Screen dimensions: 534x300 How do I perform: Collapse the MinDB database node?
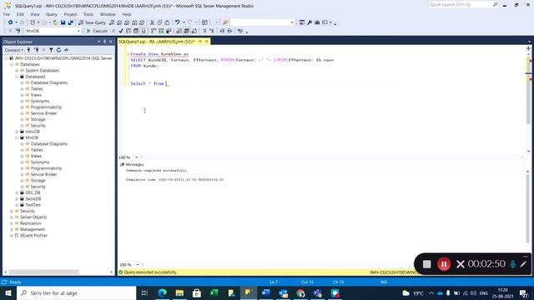click(17, 137)
